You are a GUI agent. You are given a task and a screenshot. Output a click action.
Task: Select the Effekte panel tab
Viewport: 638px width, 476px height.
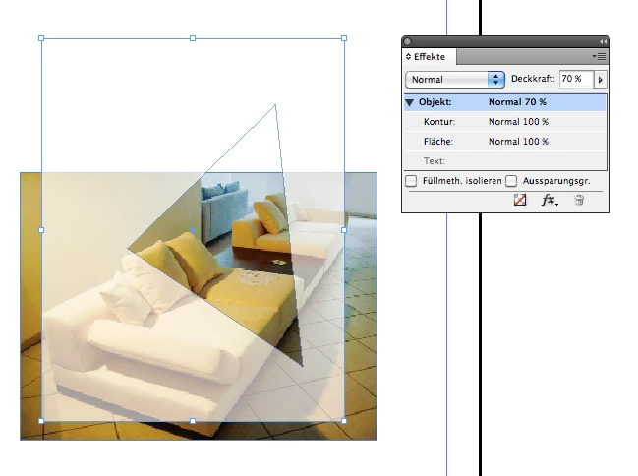point(430,57)
